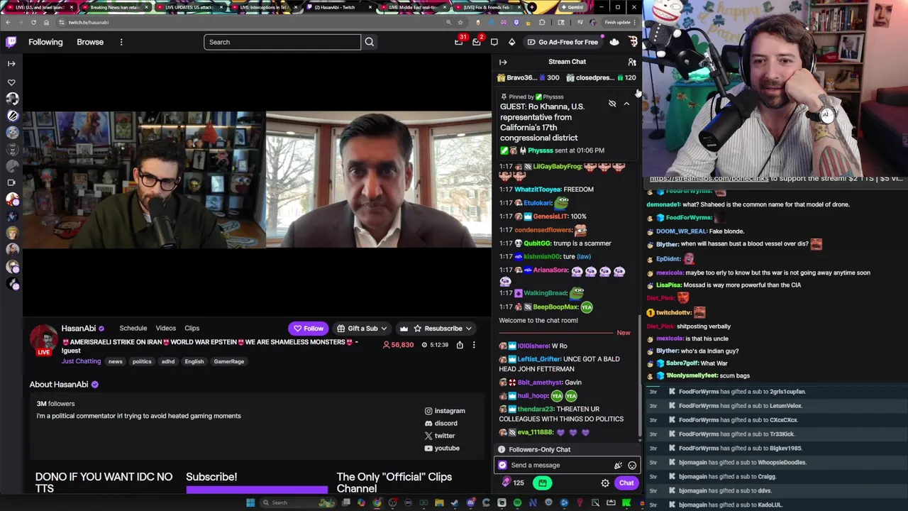The image size is (908, 511).
Task: Open notifications inbox with 2 badge
Action: [x=477, y=42]
